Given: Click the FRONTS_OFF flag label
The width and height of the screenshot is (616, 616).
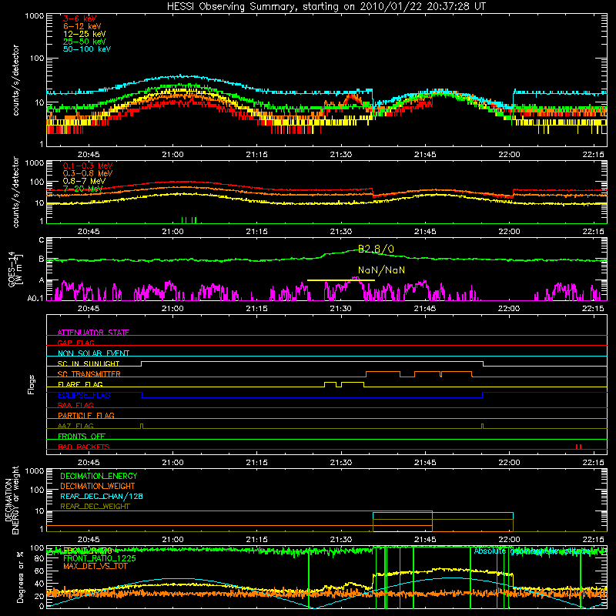Looking at the screenshot, I should [x=82, y=436].
